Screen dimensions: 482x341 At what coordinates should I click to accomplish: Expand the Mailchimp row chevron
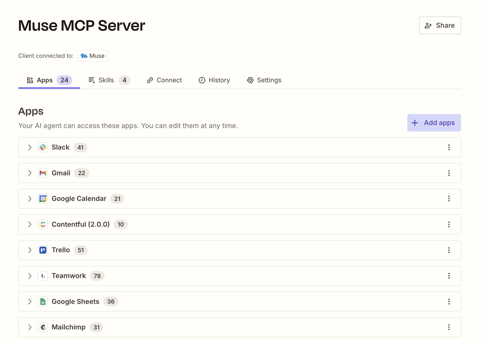point(30,327)
